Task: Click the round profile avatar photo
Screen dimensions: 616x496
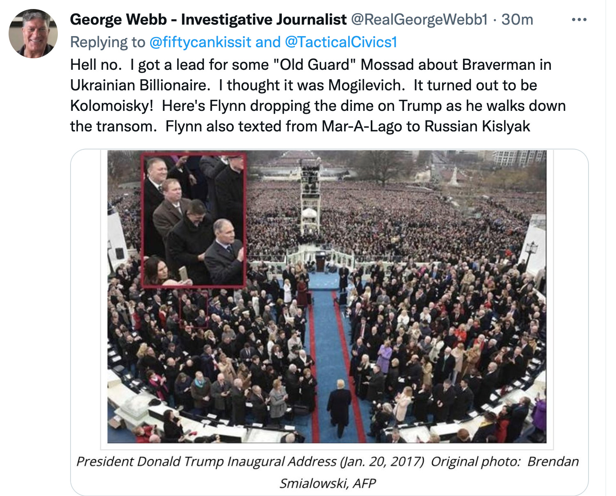Action: click(x=33, y=34)
